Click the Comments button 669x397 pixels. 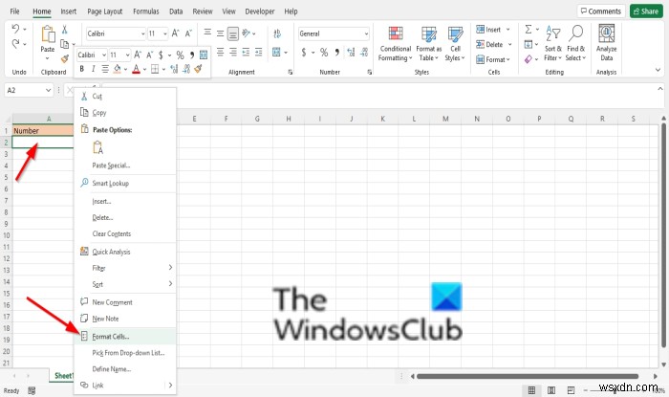601,11
